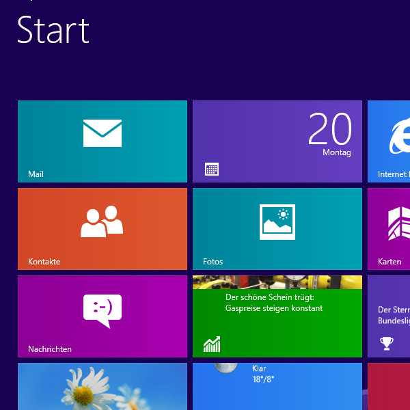Click 'Gaspreise steigen konstant' headline line
The width and height of the screenshot is (410, 410).
tap(274, 308)
